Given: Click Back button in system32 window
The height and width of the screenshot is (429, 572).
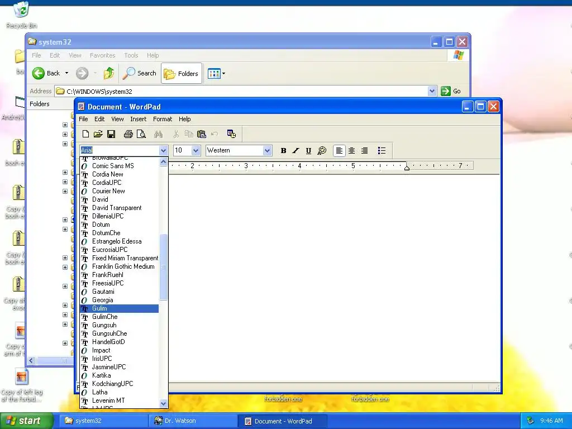Looking at the screenshot, I should [46, 73].
